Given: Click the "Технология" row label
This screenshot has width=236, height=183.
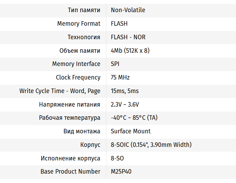Looking at the screenshot, I should [x=84, y=37].
